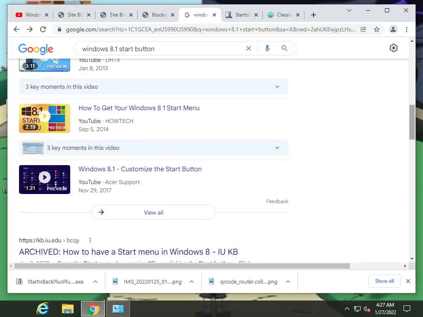Play HOWTECH video thumbnail preview
This screenshot has height=317, width=423.
point(45,118)
